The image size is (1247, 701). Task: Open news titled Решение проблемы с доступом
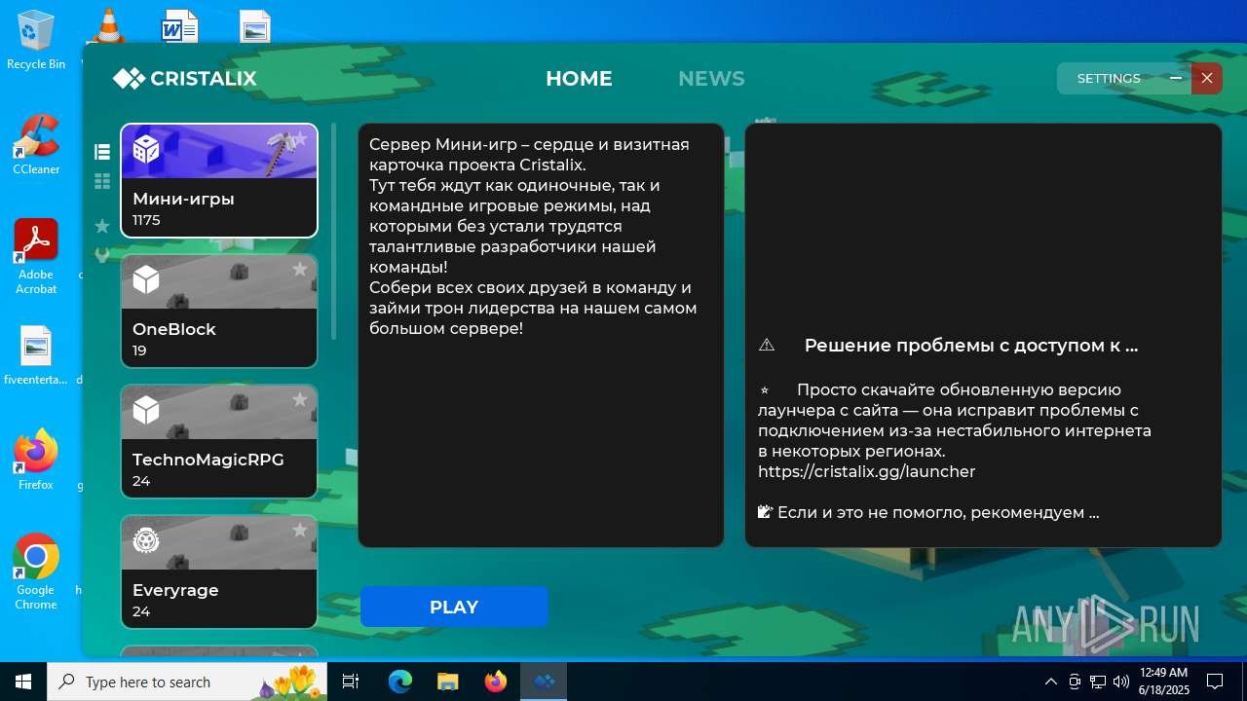[x=970, y=345]
